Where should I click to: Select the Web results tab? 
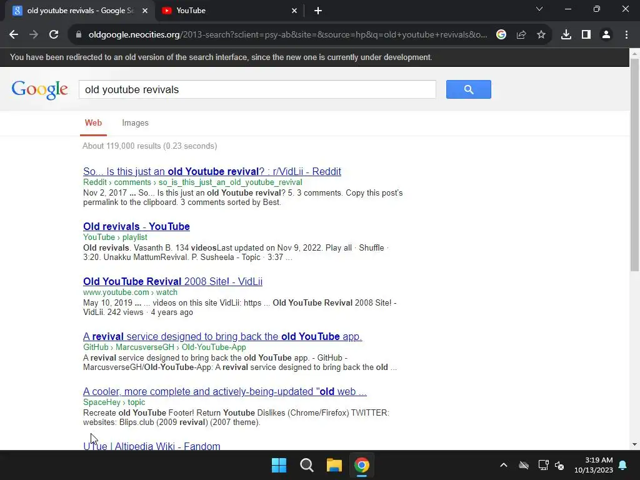[93, 123]
